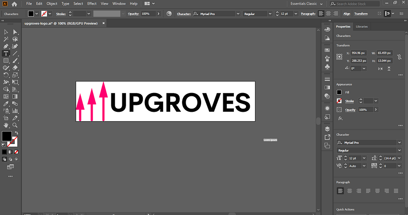Set paragraph align center in Properties
408x215 pixels.
[x=350, y=191]
